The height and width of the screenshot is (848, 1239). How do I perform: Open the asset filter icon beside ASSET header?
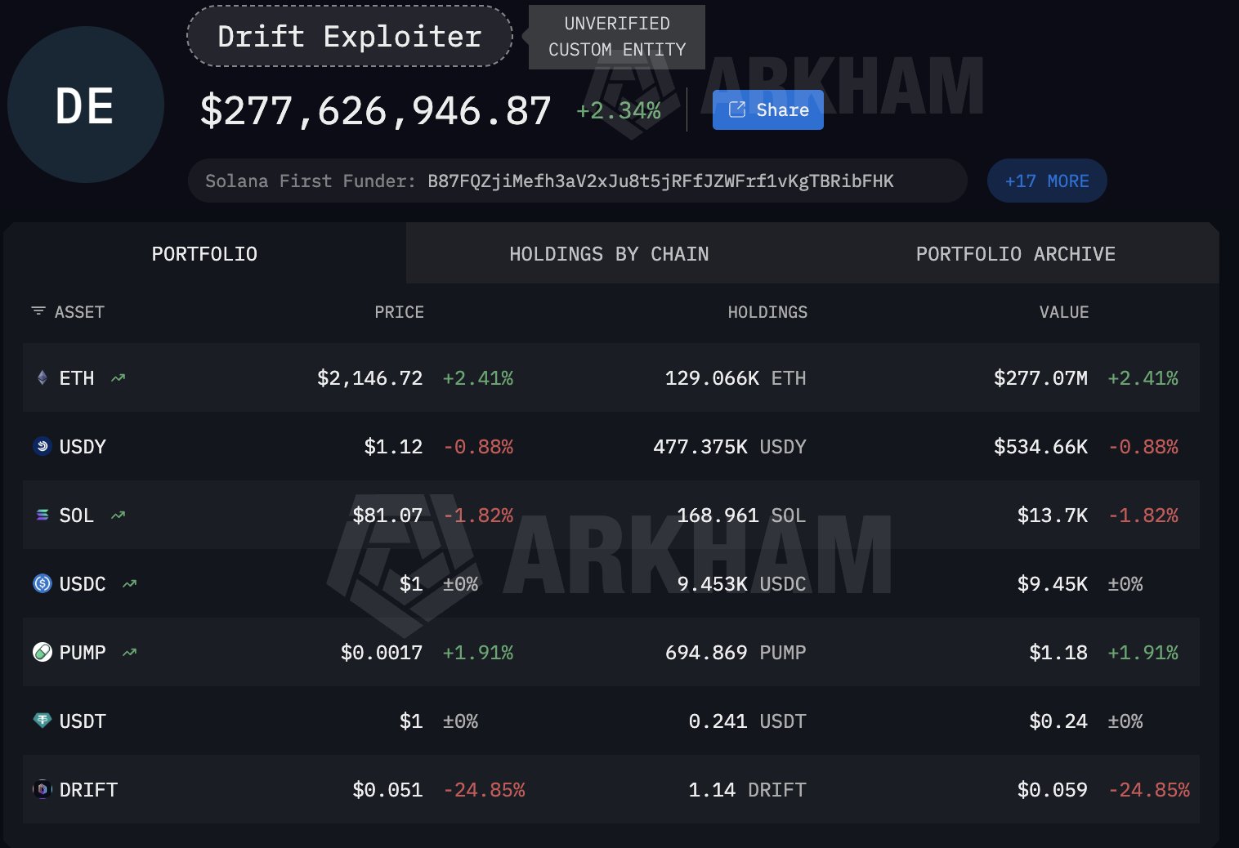tap(38, 311)
